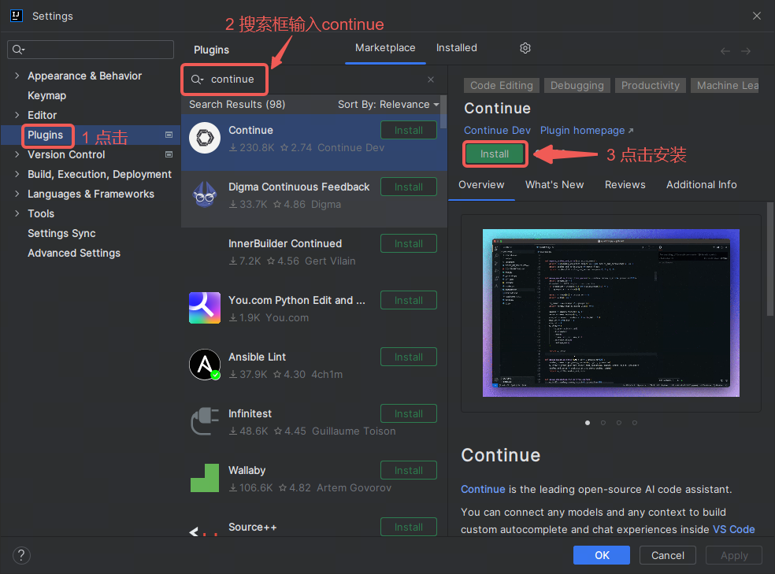Click the Infinitest plug icon
Screen dimensions: 775x574
click(x=205, y=421)
